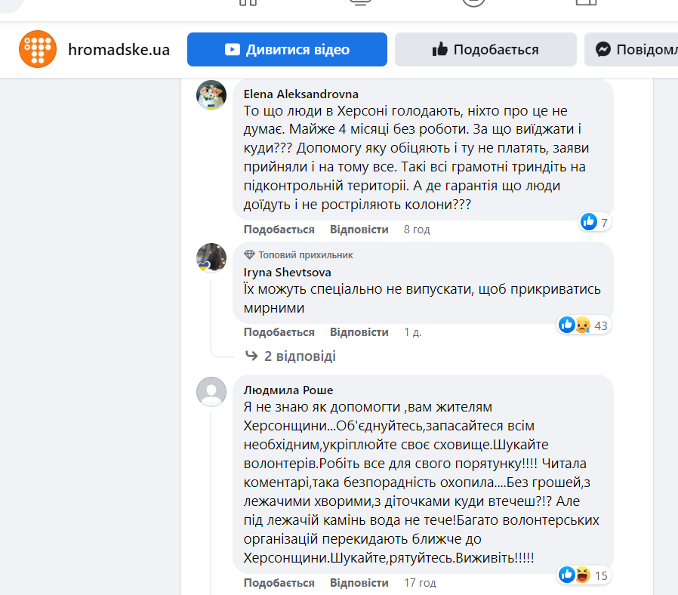Screen dimensions: 678x595
Task: Like Elena Aleksandrovna's comment
Action: tap(279, 230)
